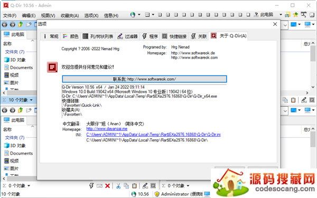Screen dimensions: 317x198
Task: Open the dropdown arrow beside the globe icon
Action: pyautogui.click(x=139, y=15)
